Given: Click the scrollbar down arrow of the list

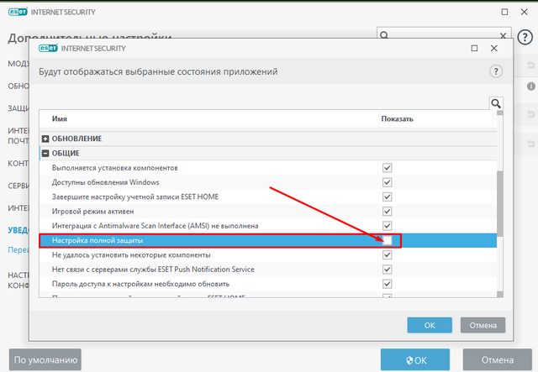Looking at the screenshot, I should [500, 294].
